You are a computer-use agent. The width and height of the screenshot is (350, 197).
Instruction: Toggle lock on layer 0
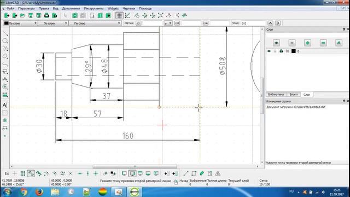tap(275, 51)
